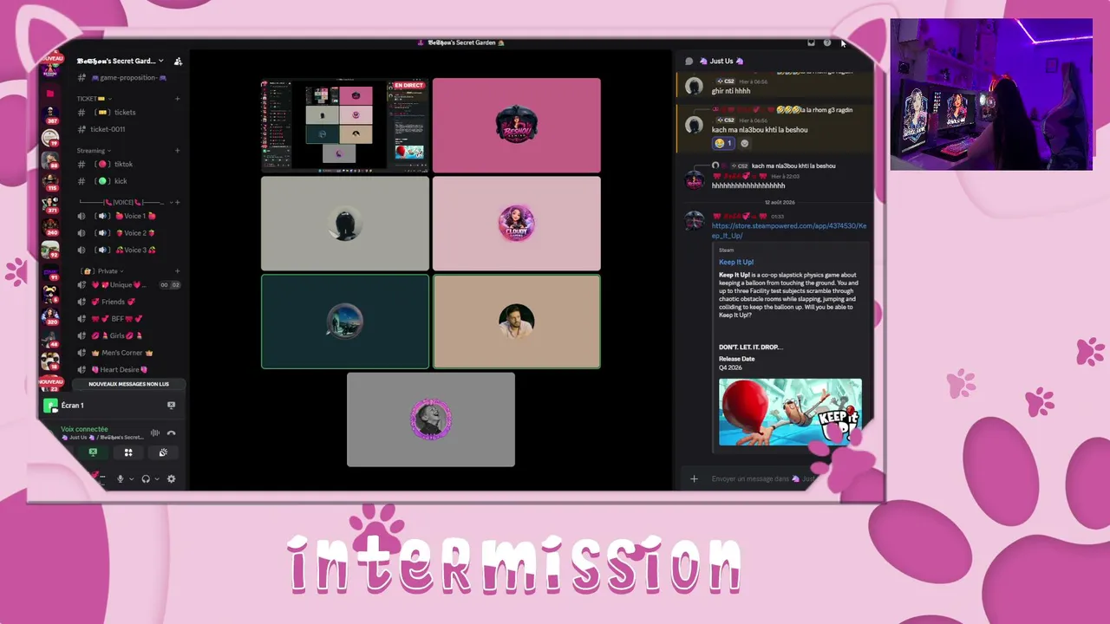Image resolution: width=1110 pixels, height=624 pixels.
Task: Open the Keep It Up! embed title link
Action: click(736, 262)
